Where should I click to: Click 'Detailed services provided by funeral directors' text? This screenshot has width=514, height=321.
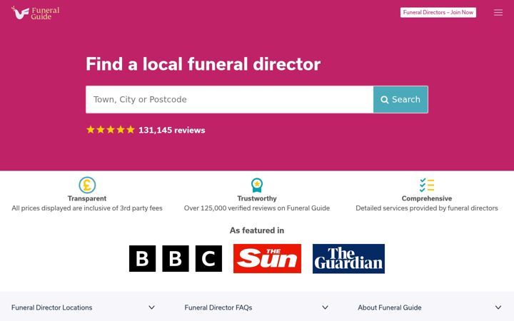click(x=427, y=208)
